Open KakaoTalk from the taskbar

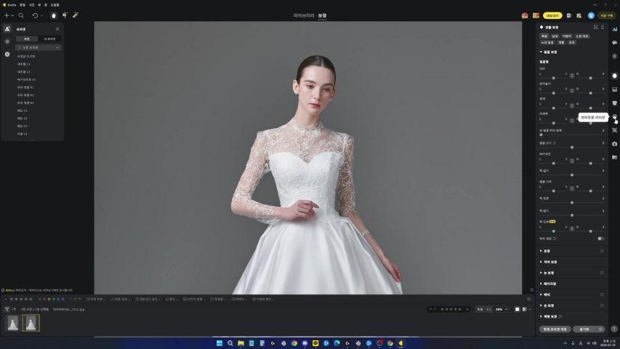point(315,343)
